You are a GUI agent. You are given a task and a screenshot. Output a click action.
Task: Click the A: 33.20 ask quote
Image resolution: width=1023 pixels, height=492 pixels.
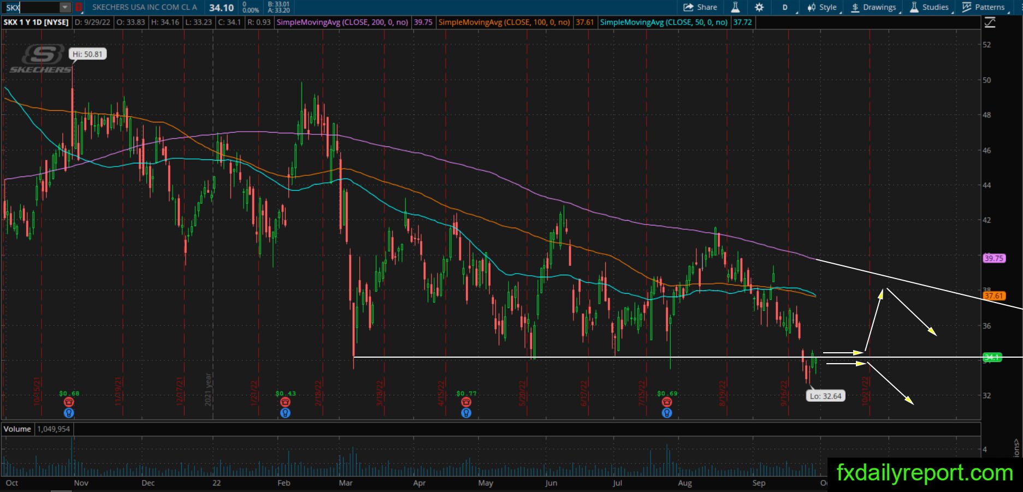[x=279, y=10]
